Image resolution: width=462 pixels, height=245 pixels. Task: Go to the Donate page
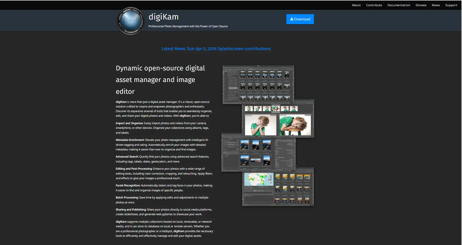tap(421, 5)
